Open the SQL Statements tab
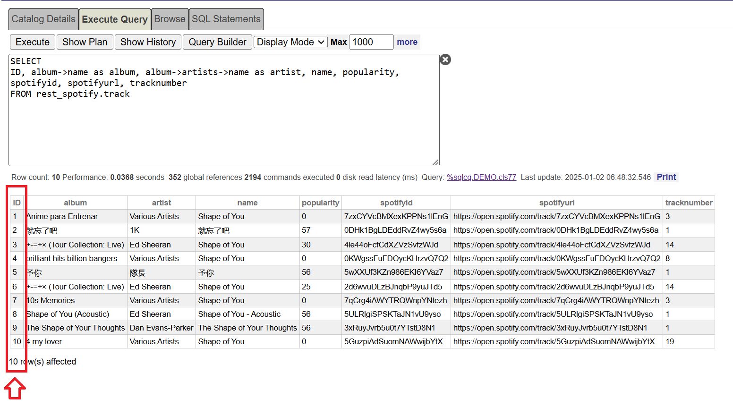Screen dimensions: 733x407 [x=226, y=19]
